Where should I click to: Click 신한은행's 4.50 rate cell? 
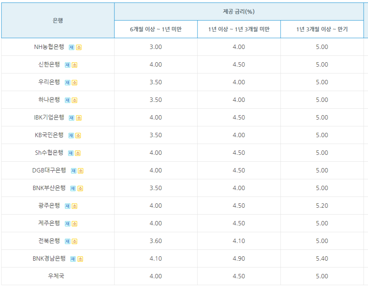(239, 64)
